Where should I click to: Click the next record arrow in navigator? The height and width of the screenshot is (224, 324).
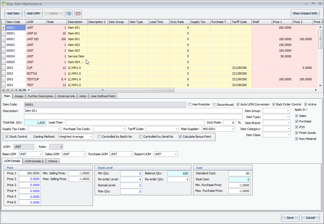[x=16, y=90]
